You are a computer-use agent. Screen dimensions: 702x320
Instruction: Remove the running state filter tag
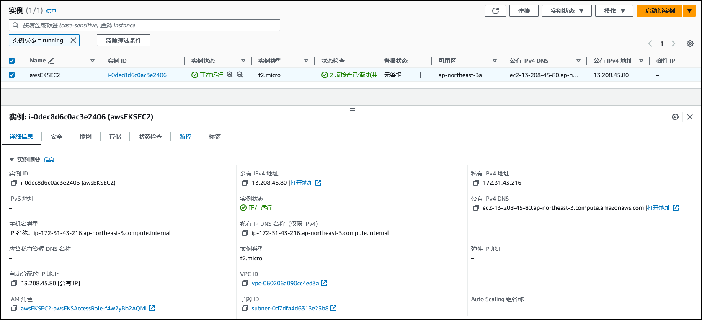pyautogui.click(x=73, y=40)
